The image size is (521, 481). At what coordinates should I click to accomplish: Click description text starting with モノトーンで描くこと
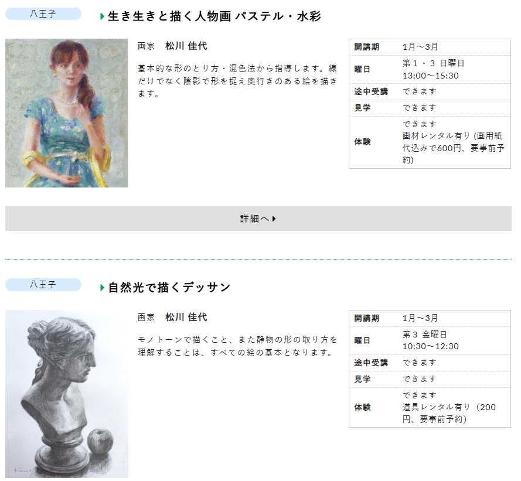237,346
